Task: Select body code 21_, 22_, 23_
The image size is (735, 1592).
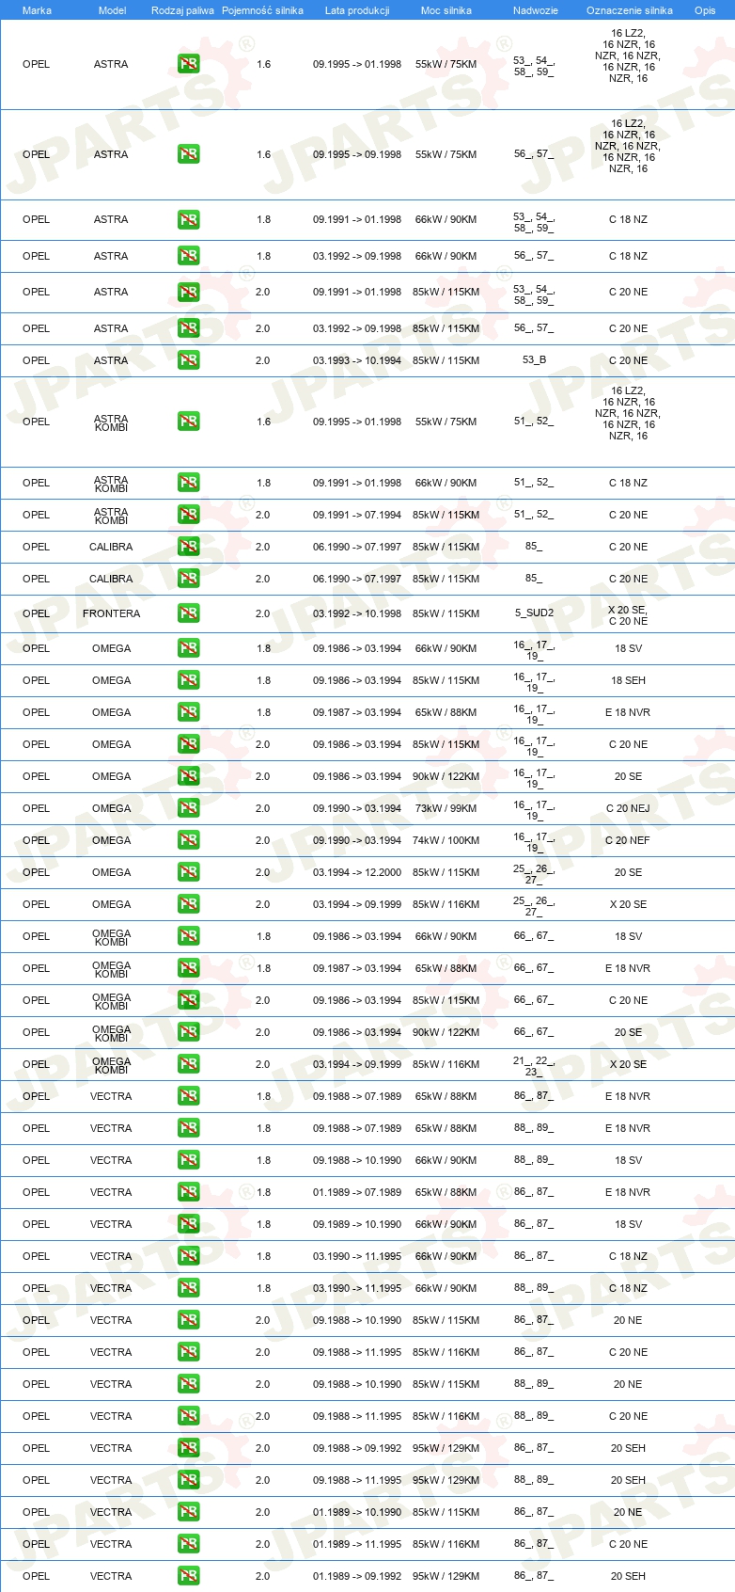Action: (x=534, y=1065)
